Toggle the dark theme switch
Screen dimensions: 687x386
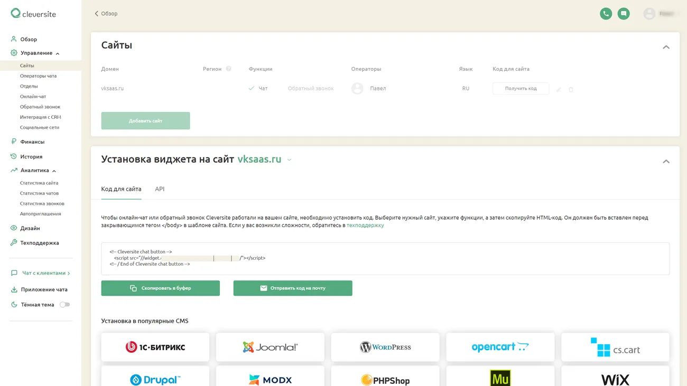[64, 305]
